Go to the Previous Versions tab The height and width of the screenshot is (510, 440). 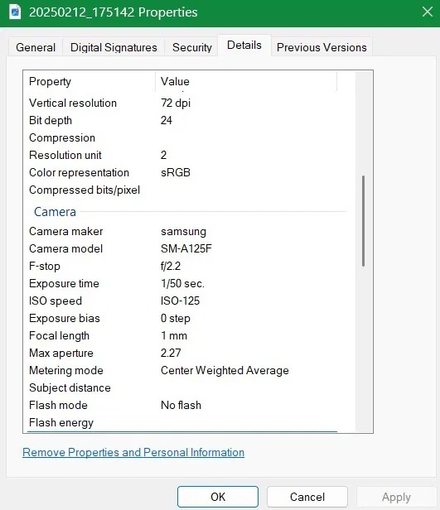(322, 47)
